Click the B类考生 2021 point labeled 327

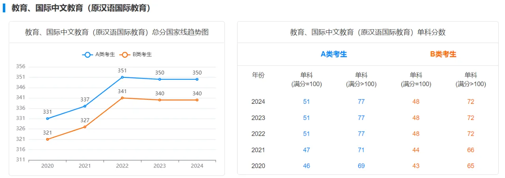(x=85, y=127)
